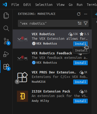Screen dimensions: 97x114
Task: Select 2131H Extension Pack title
Action: (x=51, y=91)
